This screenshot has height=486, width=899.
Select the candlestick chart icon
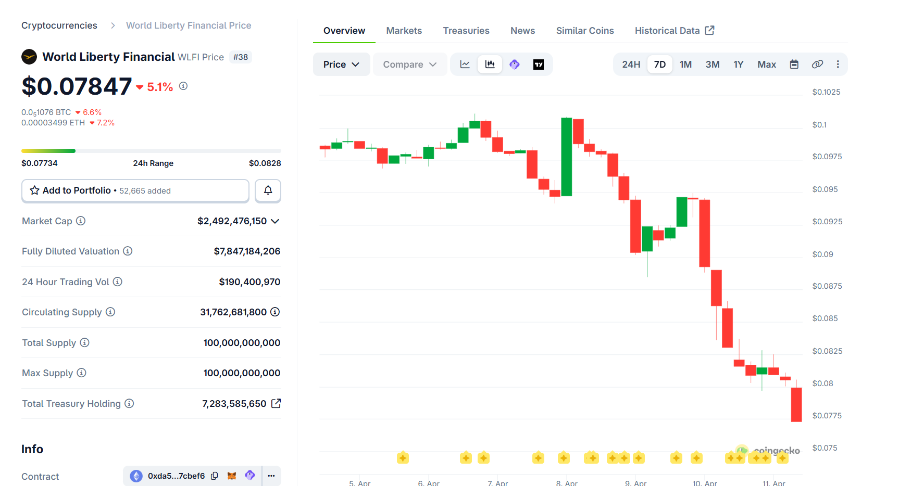tap(490, 65)
